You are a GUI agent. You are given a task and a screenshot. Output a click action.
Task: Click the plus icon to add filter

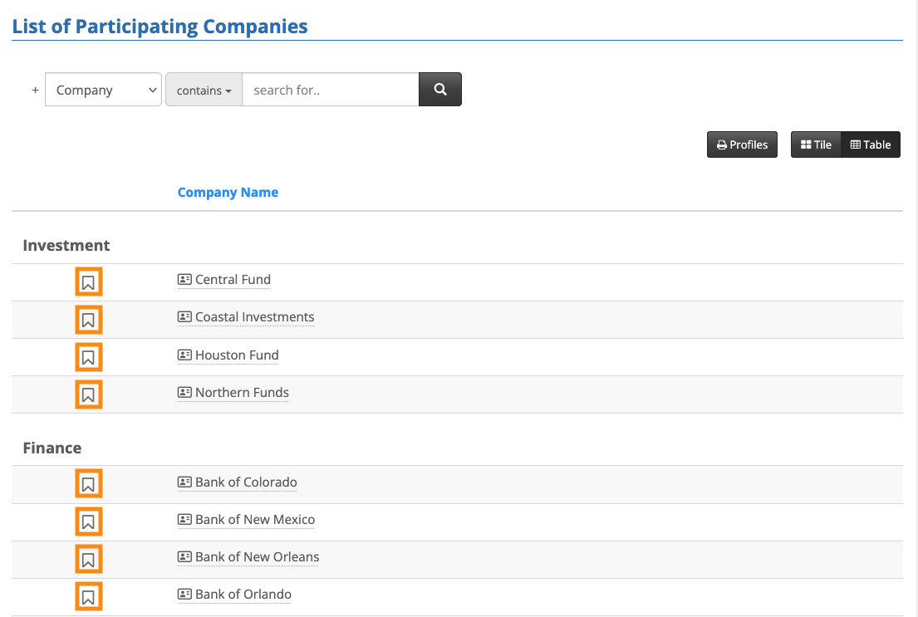coord(35,91)
